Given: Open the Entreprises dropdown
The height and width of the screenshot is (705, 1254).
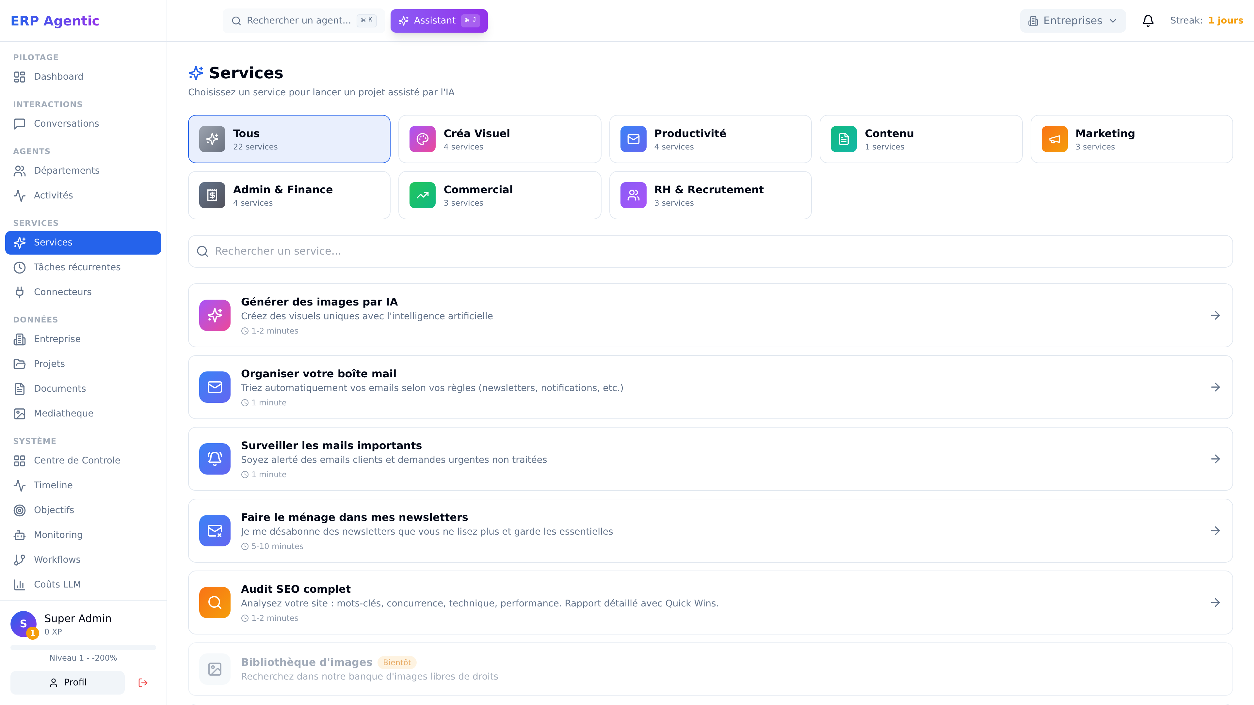Looking at the screenshot, I should (1072, 21).
